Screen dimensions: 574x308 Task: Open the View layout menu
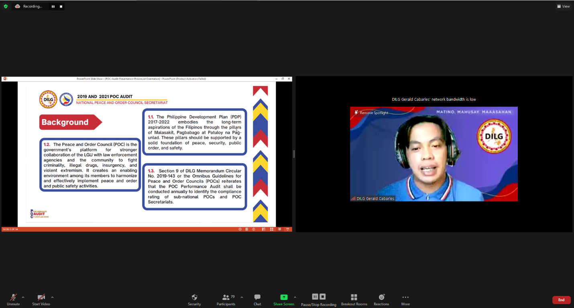564,6
